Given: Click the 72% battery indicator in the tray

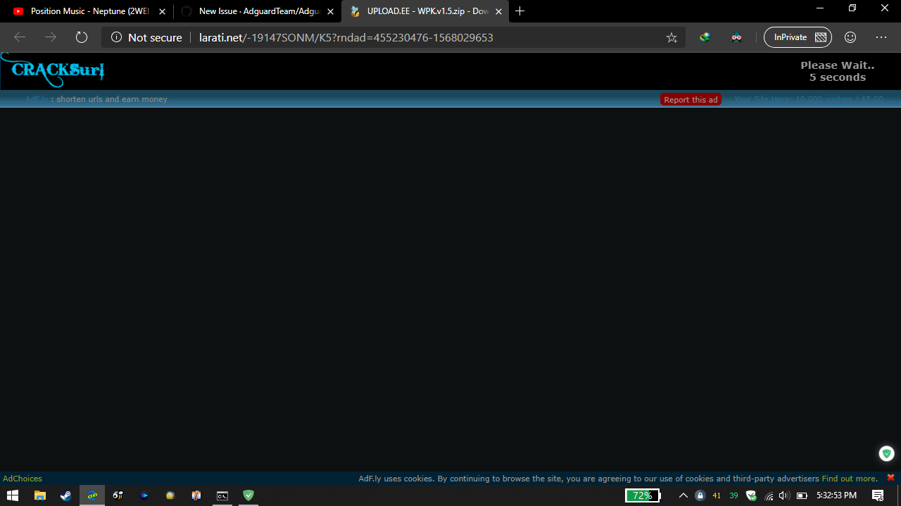Looking at the screenshot, I should [641, 495].
